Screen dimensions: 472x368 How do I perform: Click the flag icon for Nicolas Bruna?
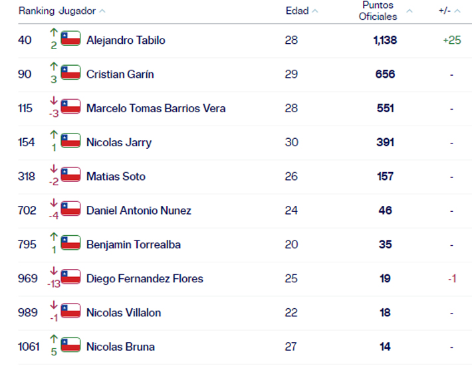(x=70, y=345)
